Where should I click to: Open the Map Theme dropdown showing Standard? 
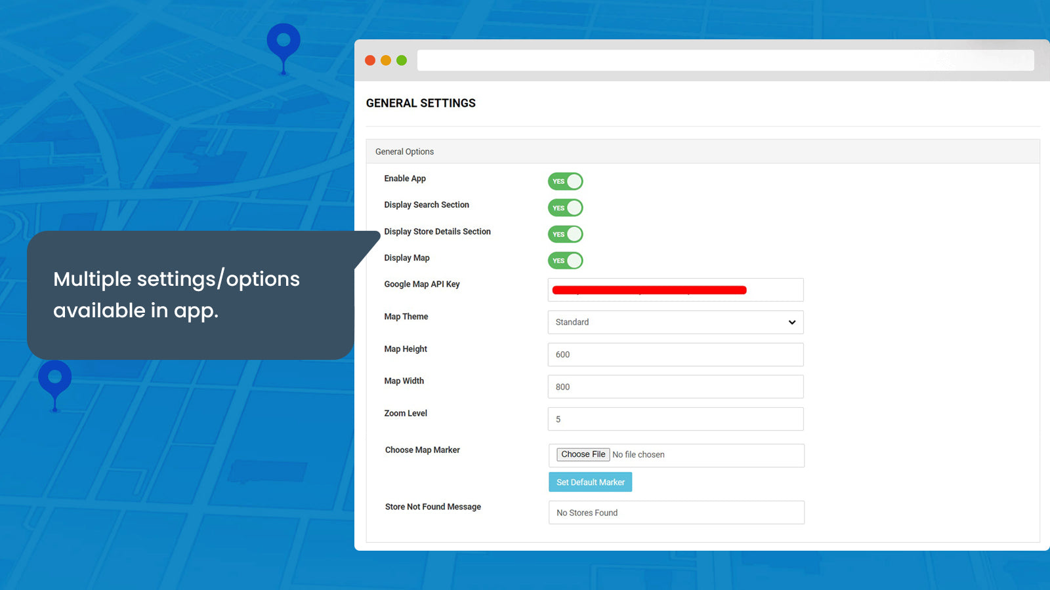675,322
